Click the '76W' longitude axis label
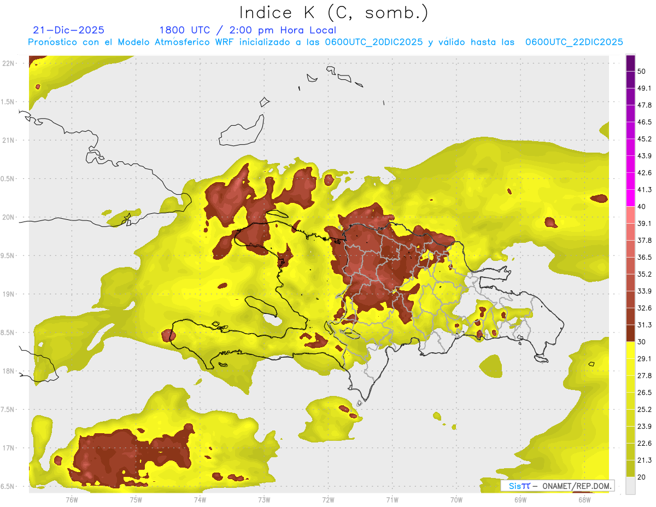656x507 pixels. (72, 499)
